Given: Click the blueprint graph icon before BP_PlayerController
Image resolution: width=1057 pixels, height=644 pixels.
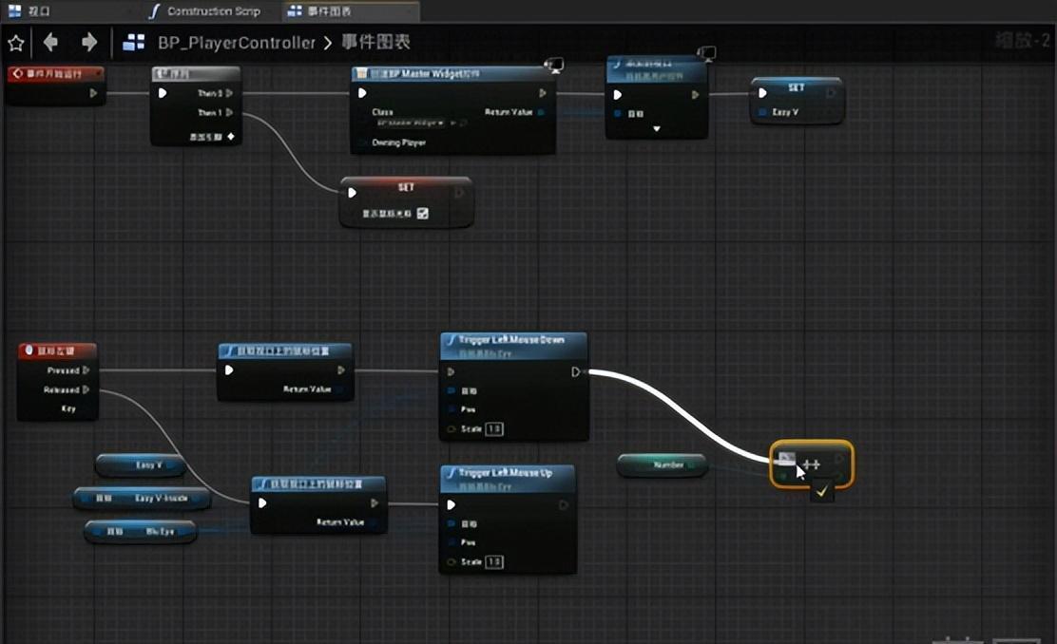Looking at the screenshot, I should [133, 43].
